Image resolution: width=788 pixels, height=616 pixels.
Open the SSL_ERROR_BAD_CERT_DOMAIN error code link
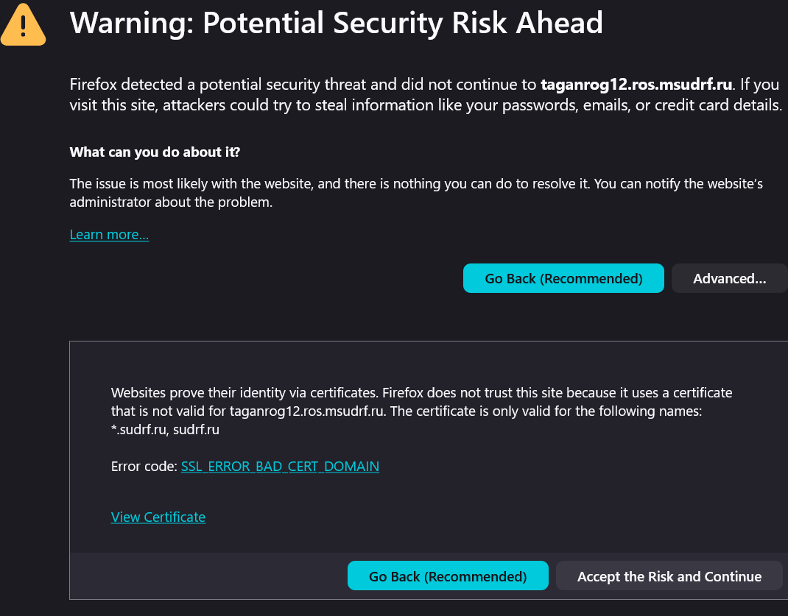[x=280, y=467]
